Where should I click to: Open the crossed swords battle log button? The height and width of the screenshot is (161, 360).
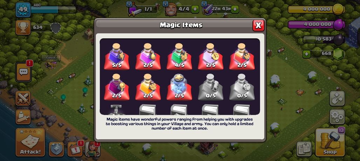click(x=23, y=98)
